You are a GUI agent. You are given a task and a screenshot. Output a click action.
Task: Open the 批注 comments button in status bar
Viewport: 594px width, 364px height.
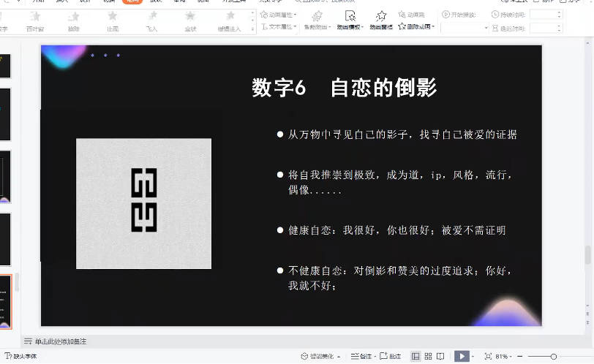(390, 356)
